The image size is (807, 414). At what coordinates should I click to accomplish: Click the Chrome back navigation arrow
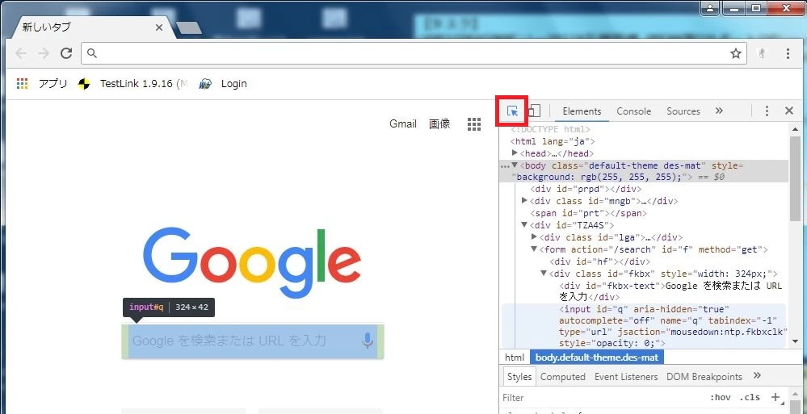[21, 53]
